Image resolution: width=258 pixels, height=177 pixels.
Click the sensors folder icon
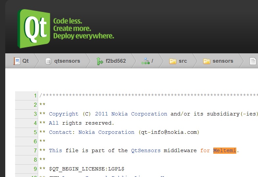click(x=206, y=61)
